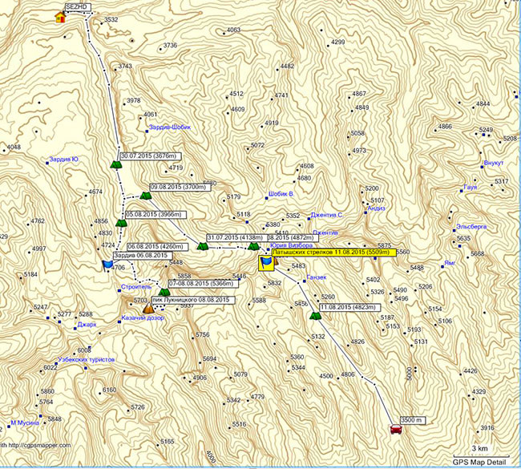Viewport: 521px width, 469px height.
Task: Select the mountain peak icon for пик Лукницкого
Action: (x=148, y=308)
